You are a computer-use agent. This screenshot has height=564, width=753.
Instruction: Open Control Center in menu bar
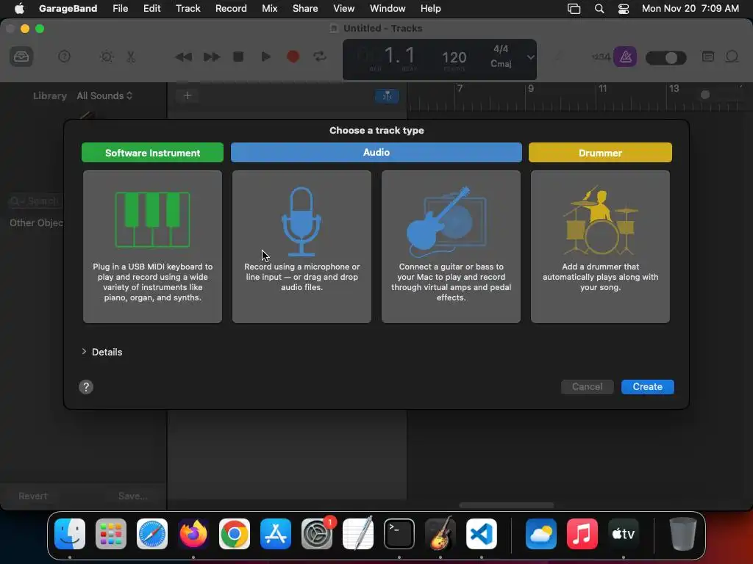(624, 9)
